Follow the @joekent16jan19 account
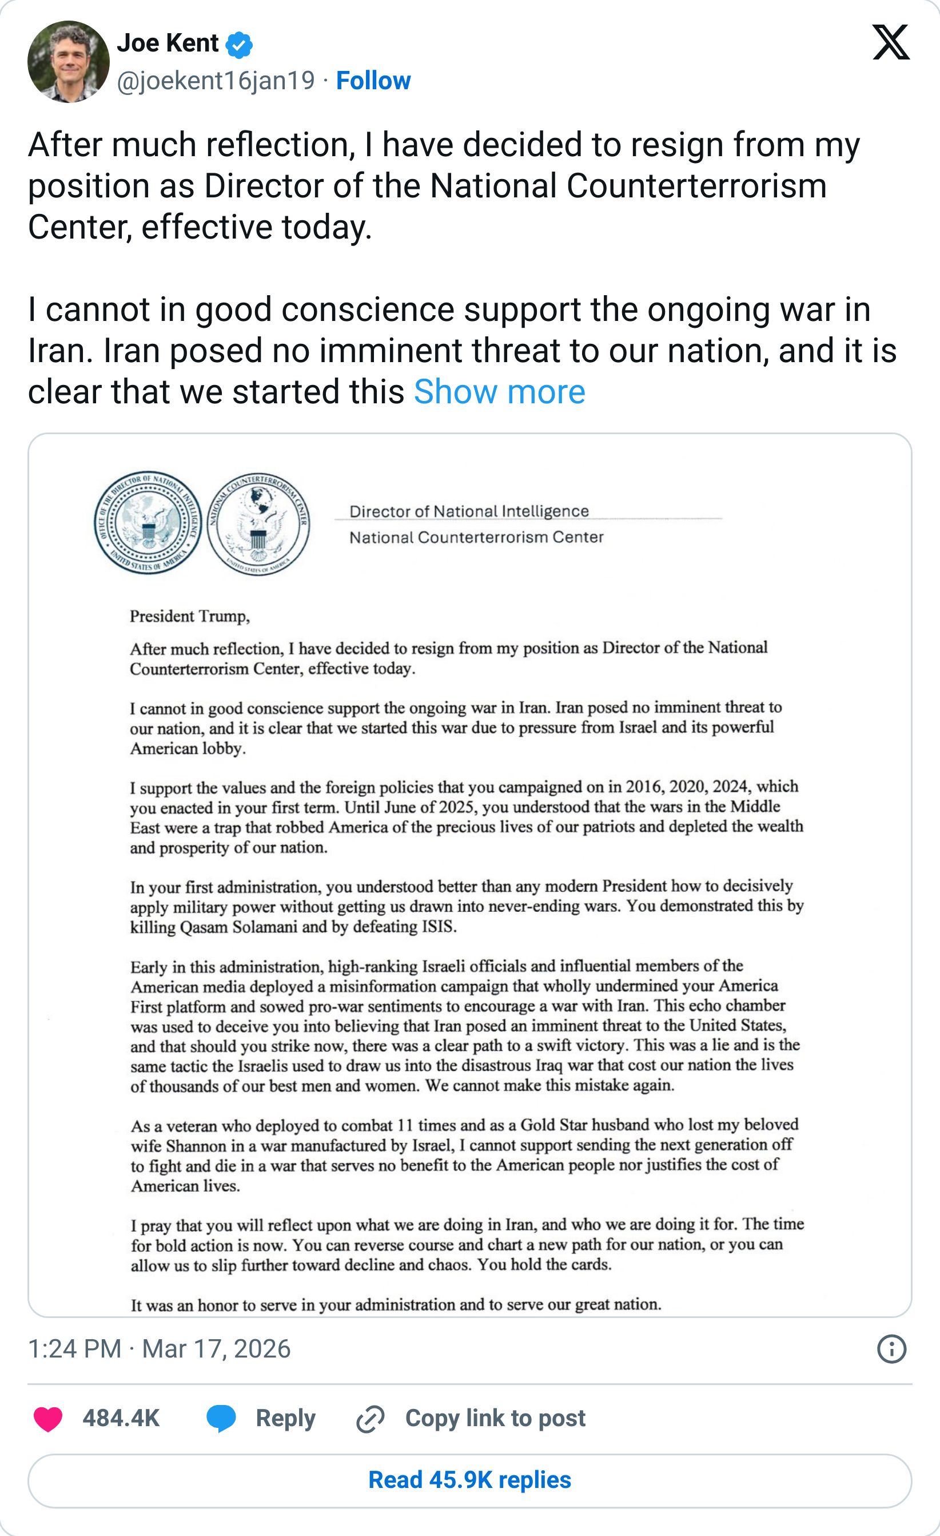This screenshot has height=1536, width=940. point(373,81)
